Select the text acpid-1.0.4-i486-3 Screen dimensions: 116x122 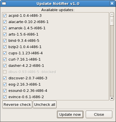[x=25, y=16]
